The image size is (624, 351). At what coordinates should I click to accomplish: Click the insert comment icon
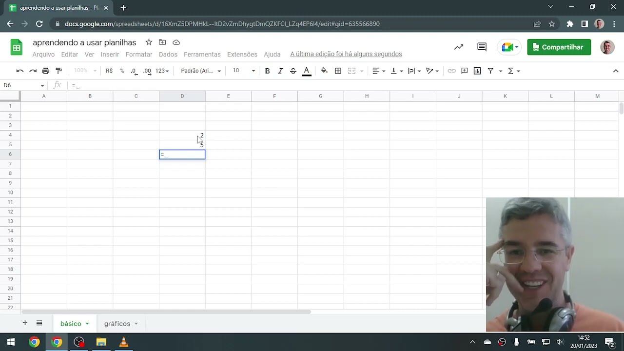pyautogui.click(x=465, y=71)
